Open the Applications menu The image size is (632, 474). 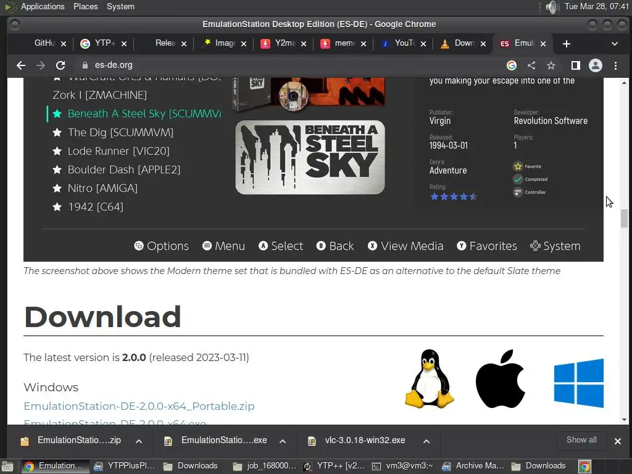[x=43, y=6]
